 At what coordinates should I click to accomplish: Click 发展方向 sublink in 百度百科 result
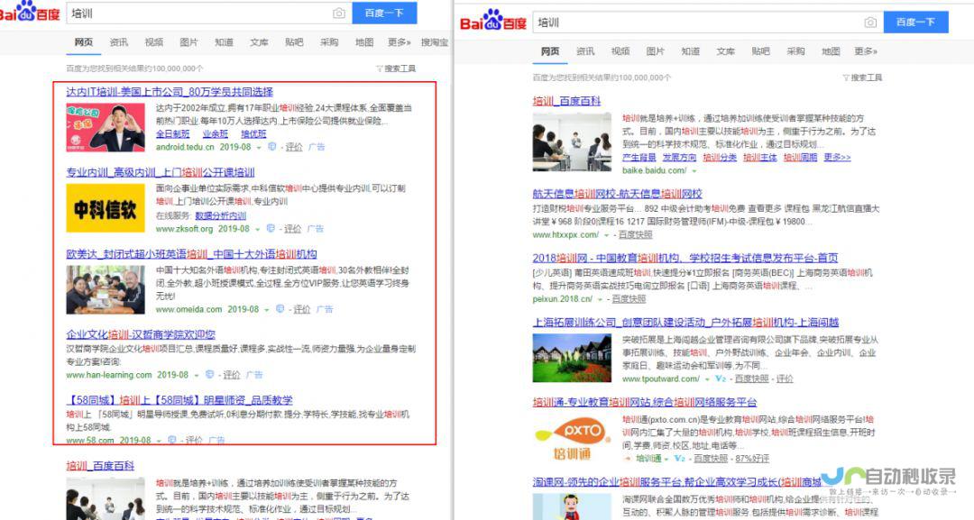679,158
